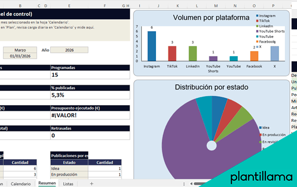The image size is (297, 187).
Task: Click Idea legend entry in pie chart
Action: click(264, 128)
